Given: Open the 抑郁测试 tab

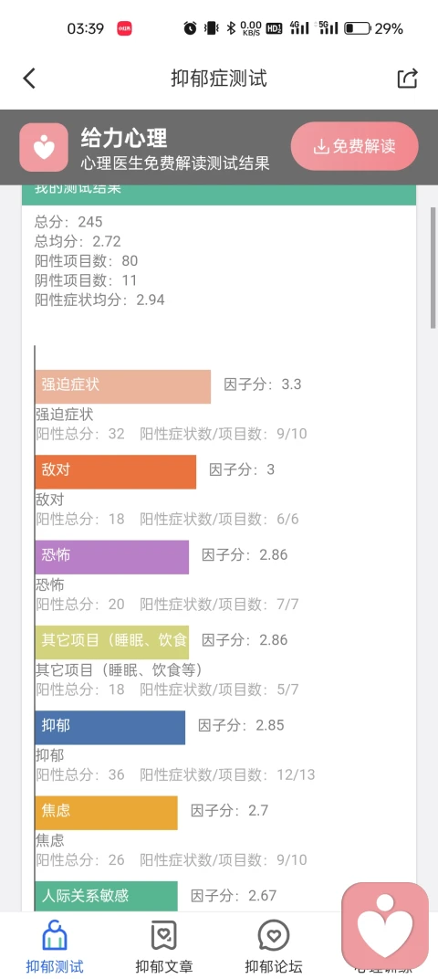Looking at the screenshot, I should (x=54, y=946).
